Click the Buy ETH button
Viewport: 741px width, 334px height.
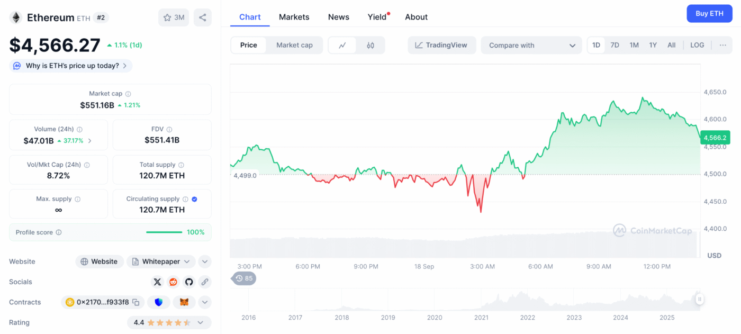tap(709, 13)
